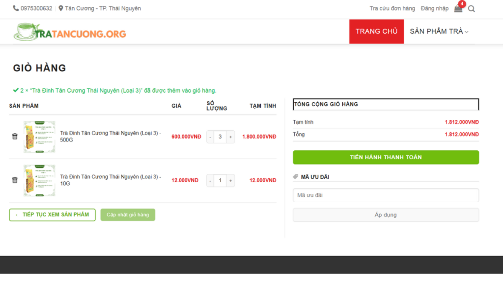
Task: Click the phone icon beside 0975300632
Action: (16, 8)
